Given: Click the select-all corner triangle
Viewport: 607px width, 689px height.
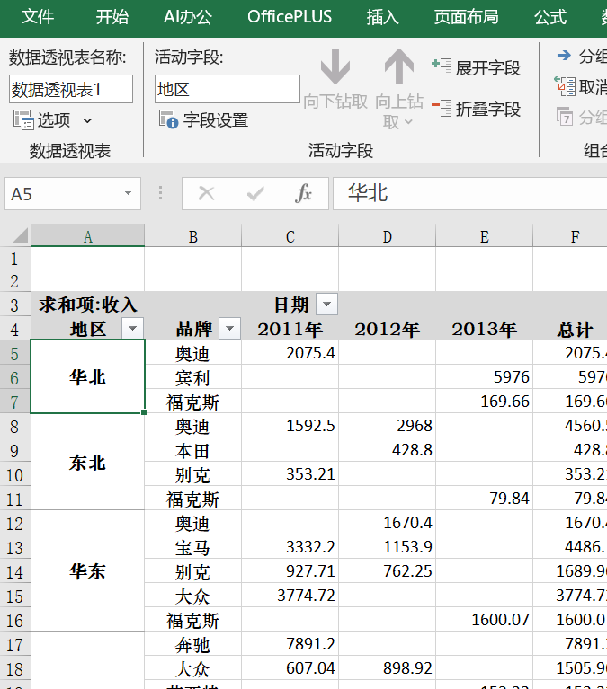Looking at the screenshot, I should pyautogui.click(x=20, y=235).
